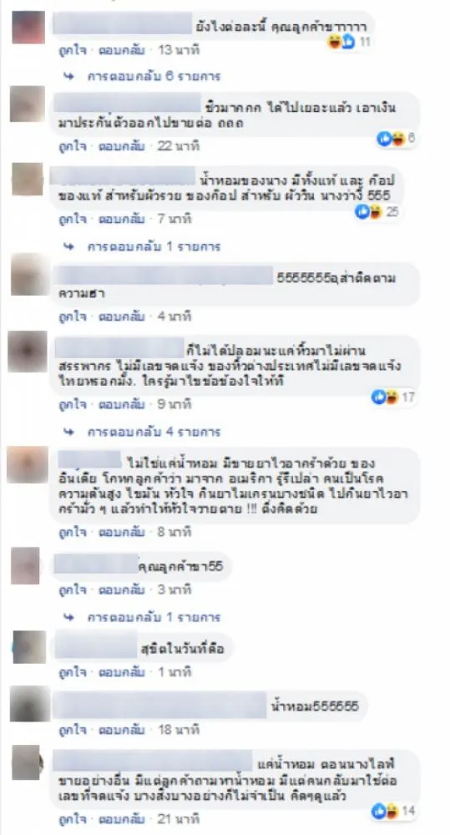The height and width of the screenshot is (835, 450).
Task: Expand the 4 replies thread
Action: tap(154, 432)
